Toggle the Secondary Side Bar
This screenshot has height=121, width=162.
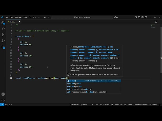[x=146, y=17]
